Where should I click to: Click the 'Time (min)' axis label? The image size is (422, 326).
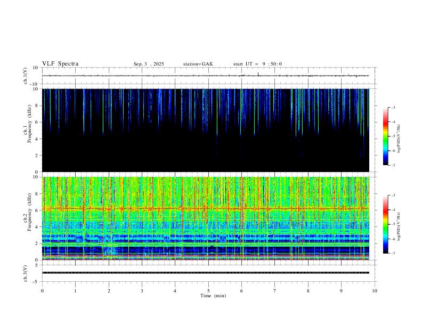pyautogui.click(x=213, y=296)
